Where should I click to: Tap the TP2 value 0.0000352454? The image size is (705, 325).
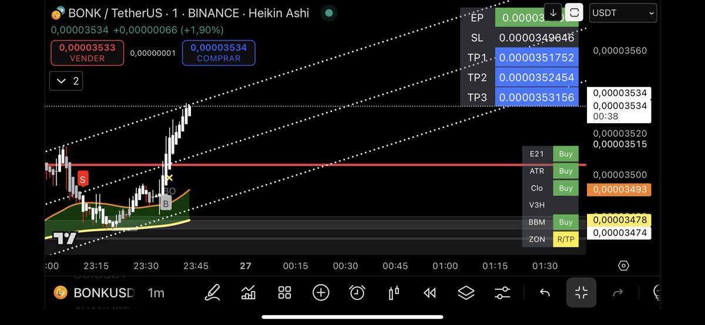(537, 77)
